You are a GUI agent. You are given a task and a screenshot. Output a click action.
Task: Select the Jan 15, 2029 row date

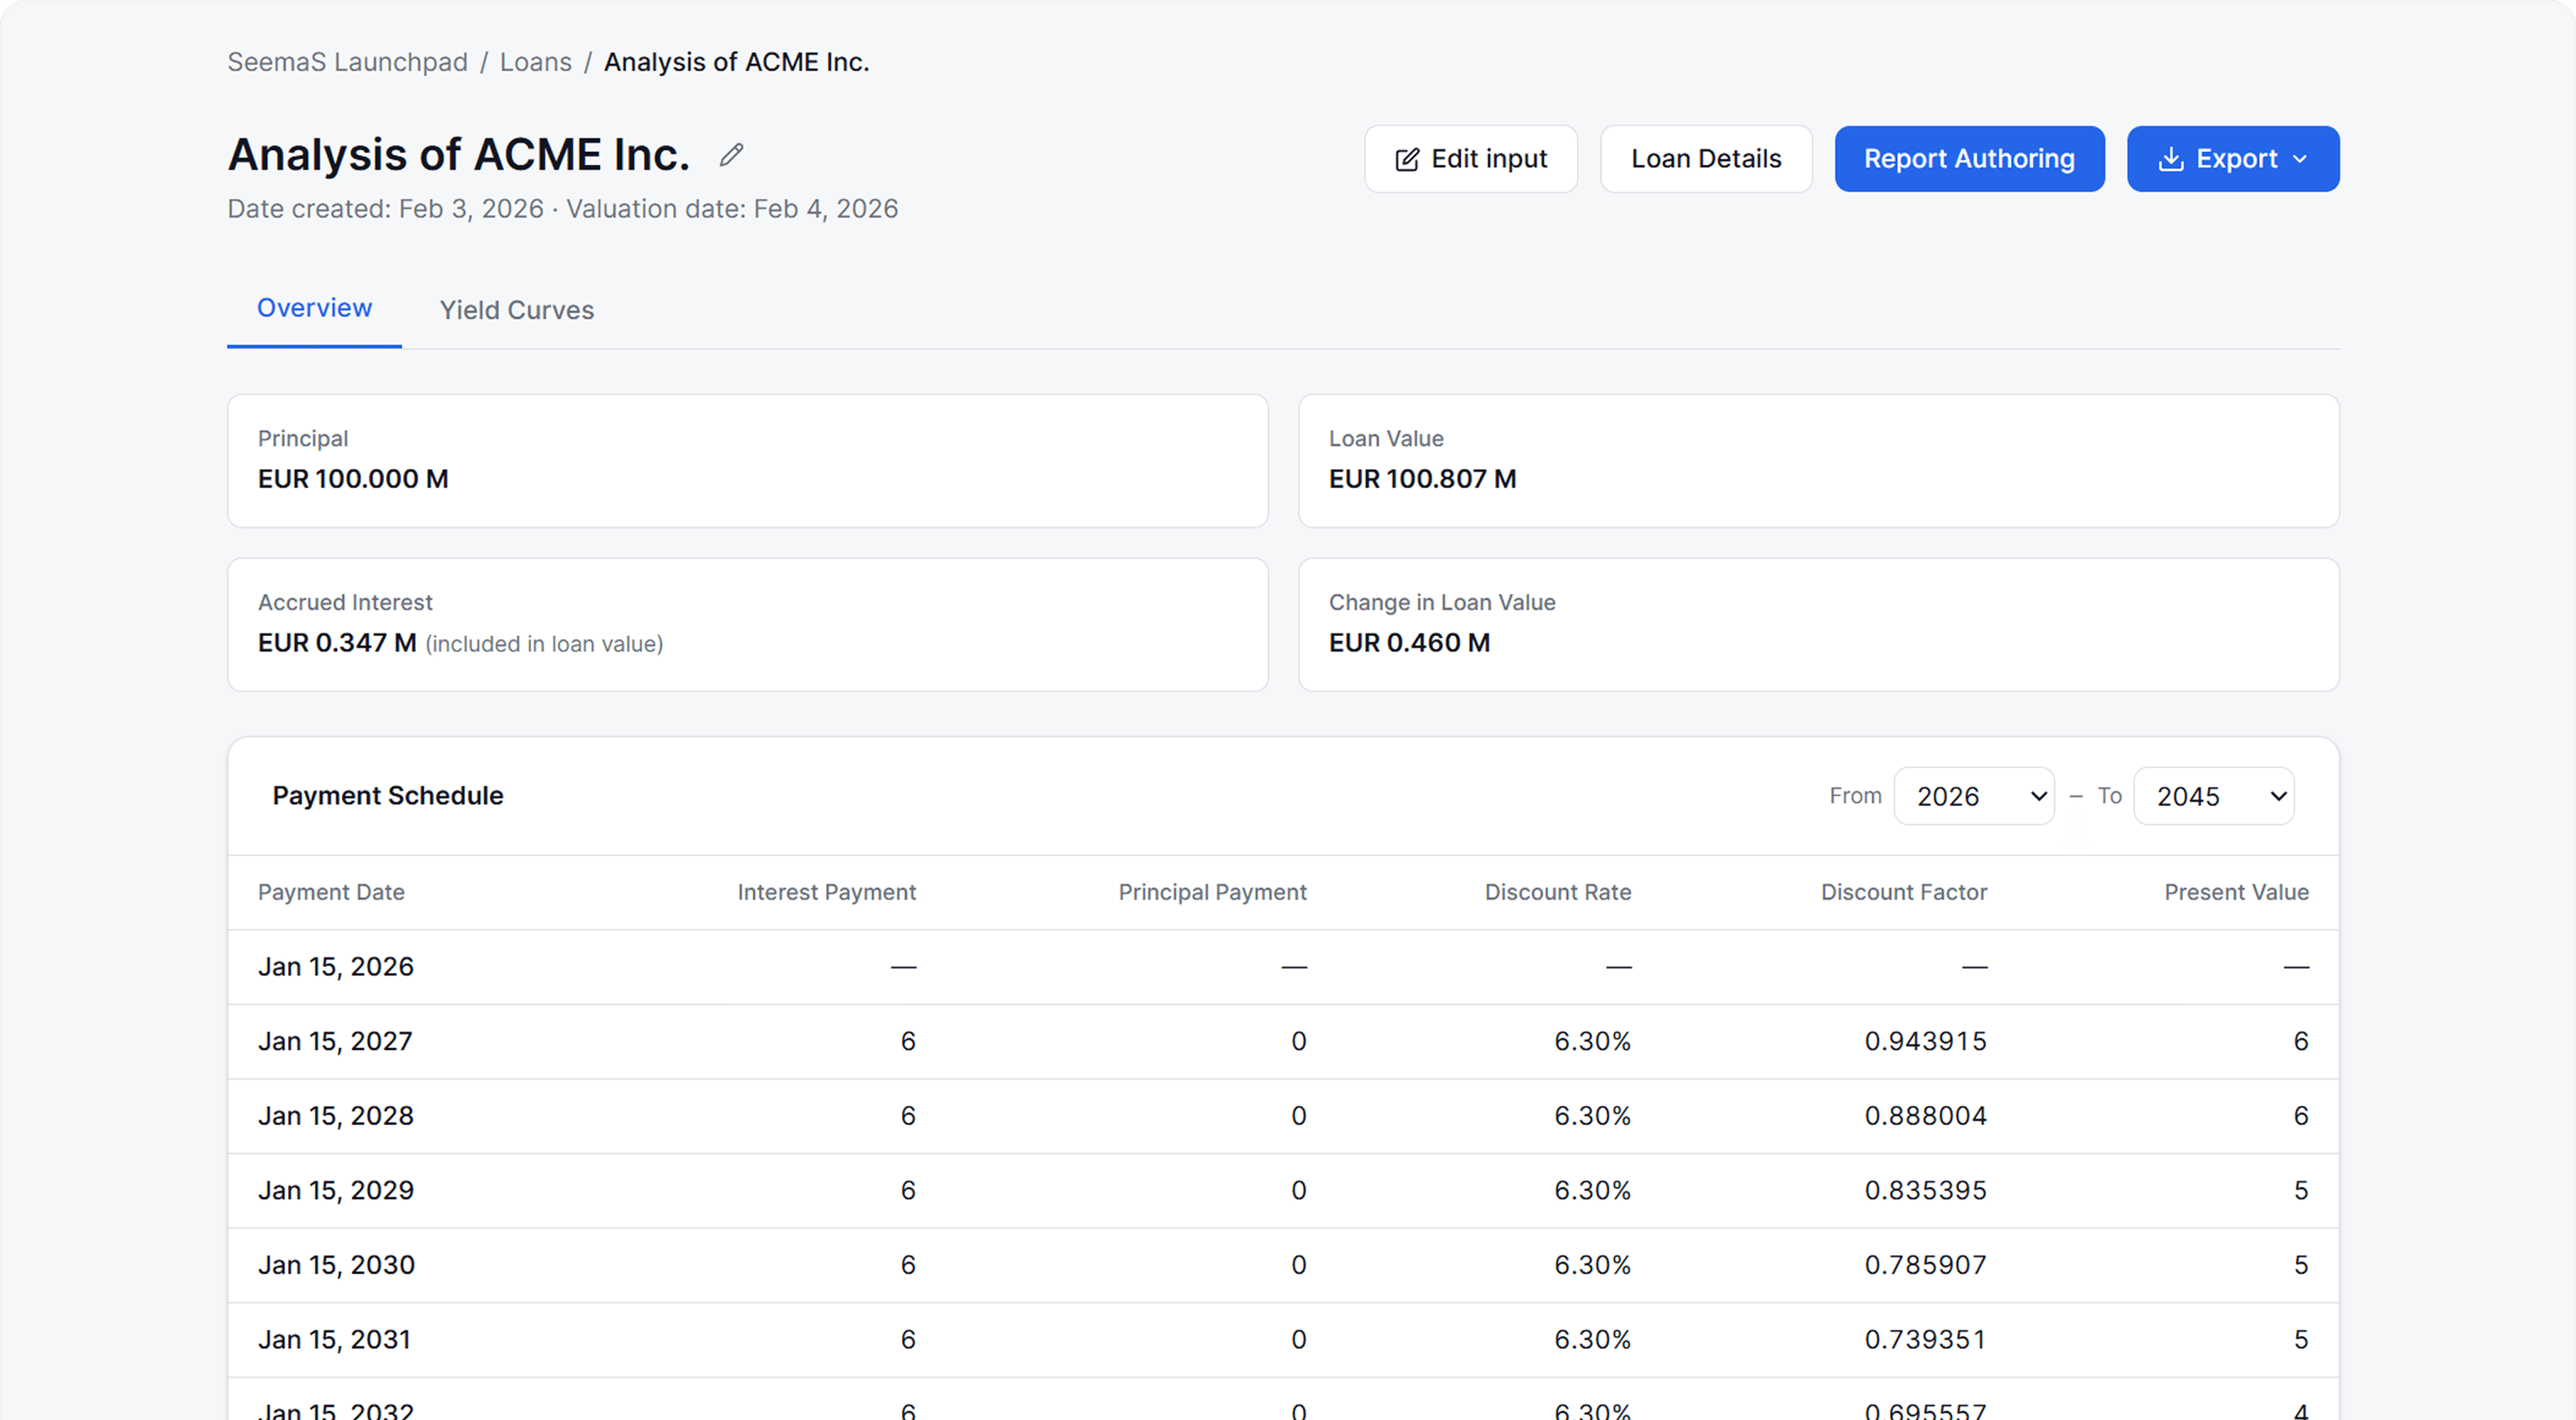click(336, 1190)
